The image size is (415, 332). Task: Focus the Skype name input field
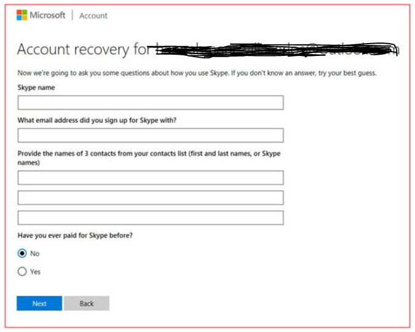(x=151, y=103)
